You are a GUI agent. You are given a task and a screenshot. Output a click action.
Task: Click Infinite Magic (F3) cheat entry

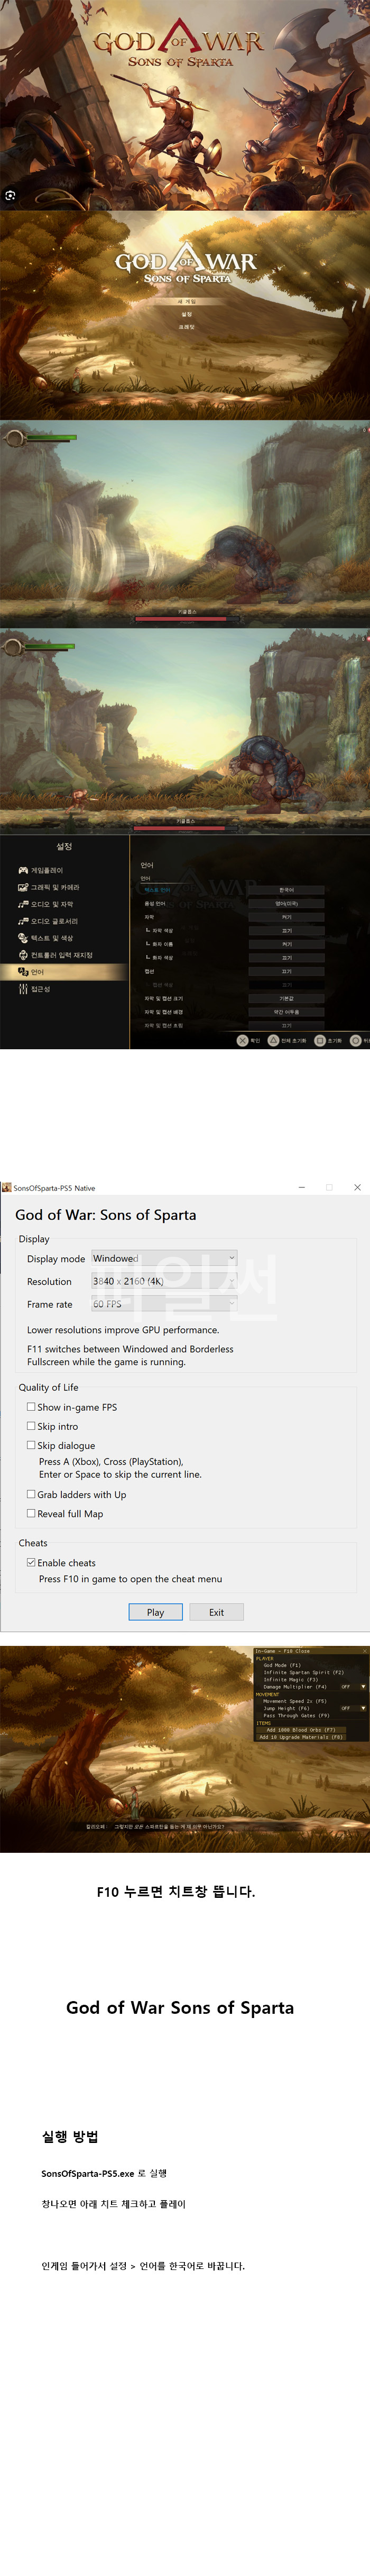pos(290,1679)
